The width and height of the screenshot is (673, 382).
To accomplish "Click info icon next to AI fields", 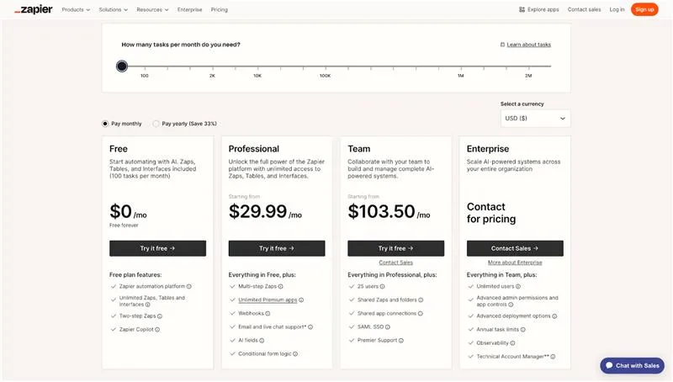I will (x=262, y=340).
